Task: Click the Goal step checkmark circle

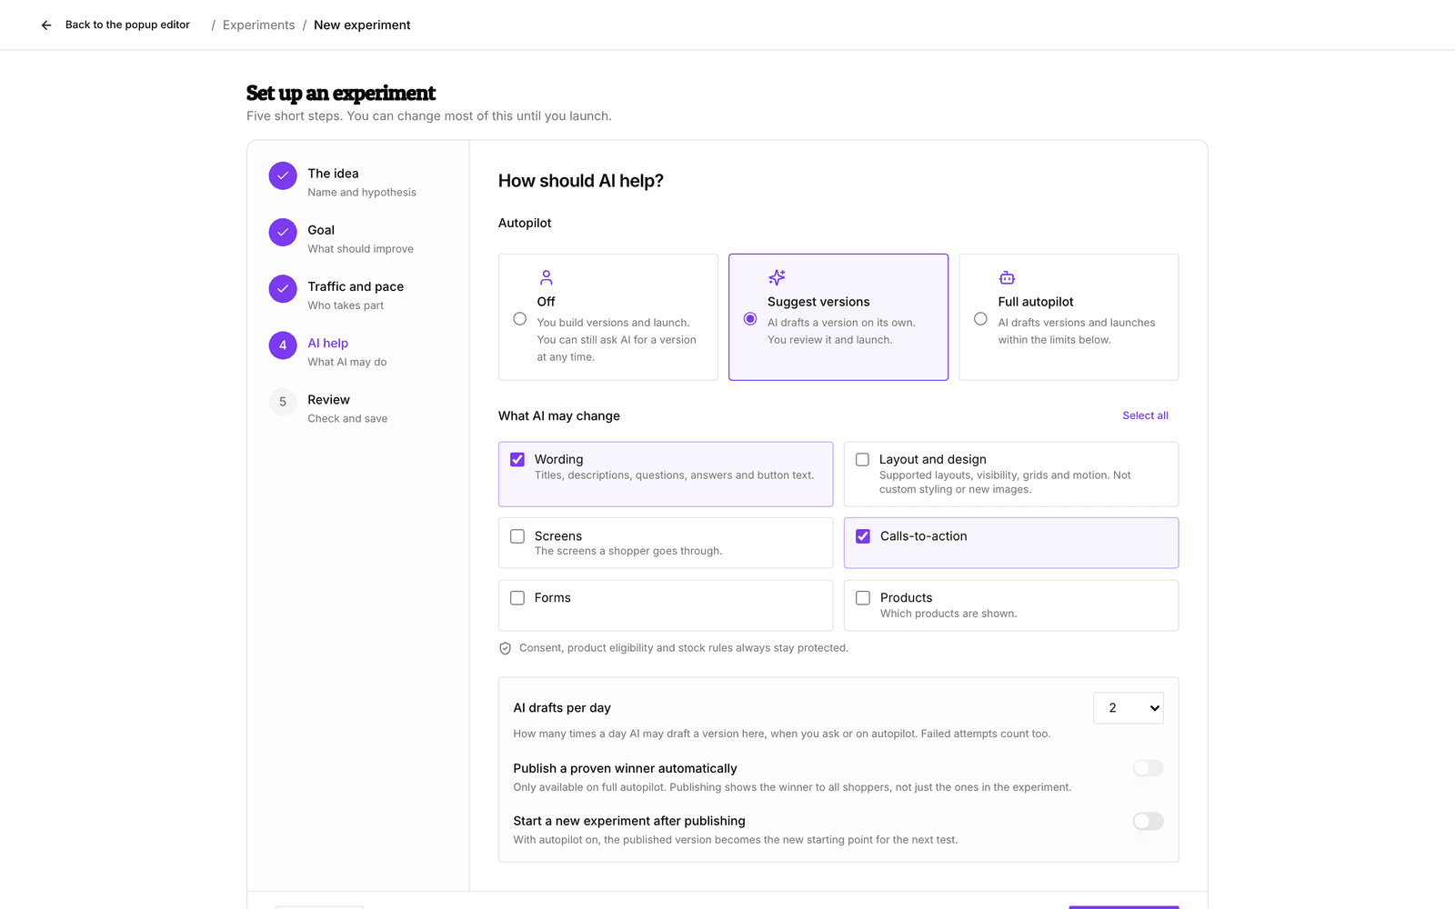Action: [283, 232]
